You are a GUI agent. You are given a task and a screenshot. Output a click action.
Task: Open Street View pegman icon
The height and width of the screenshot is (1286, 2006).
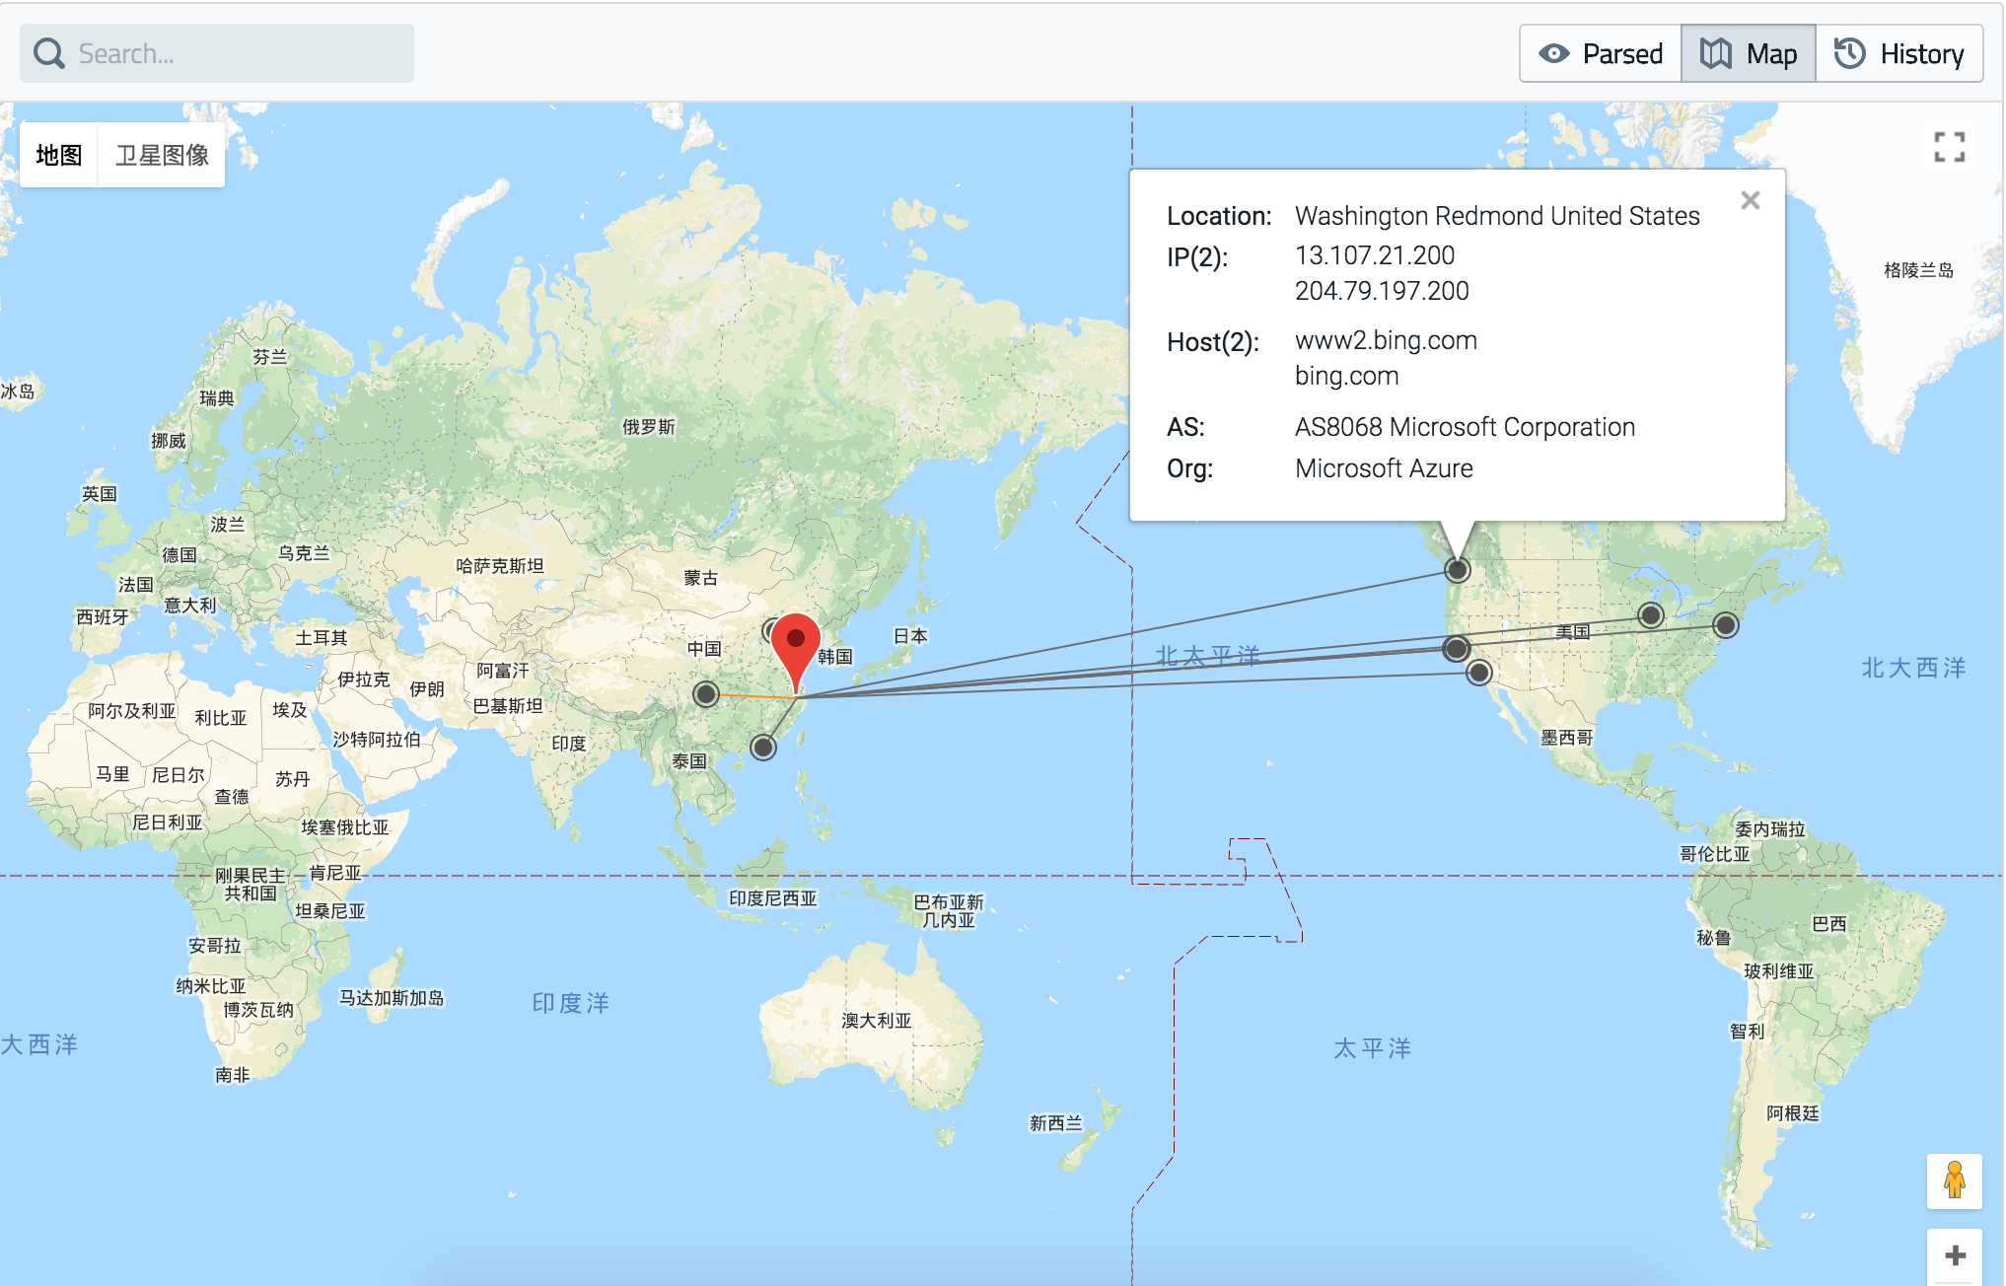1954,1180
